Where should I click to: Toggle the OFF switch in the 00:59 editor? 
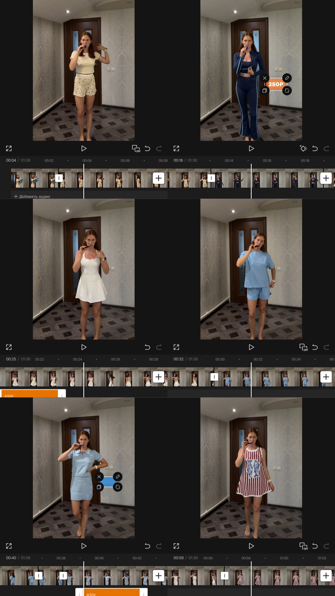coord(304,546)
